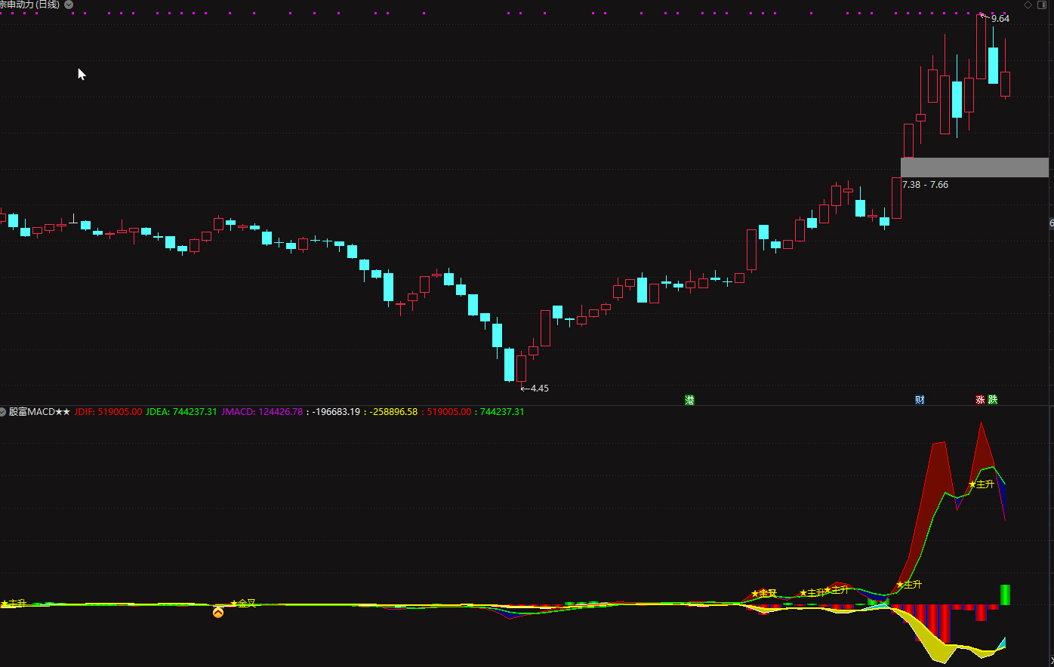
Task: Click the -196683.19 indicator value
Action: click(x=336, y=412)
